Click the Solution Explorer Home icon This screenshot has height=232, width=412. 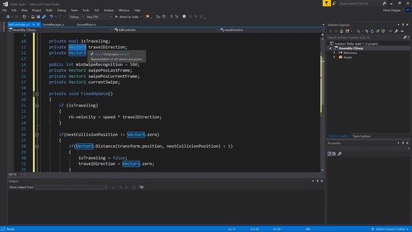[341, 32]
